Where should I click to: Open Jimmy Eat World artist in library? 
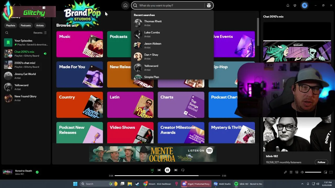[x=26, y=76]
